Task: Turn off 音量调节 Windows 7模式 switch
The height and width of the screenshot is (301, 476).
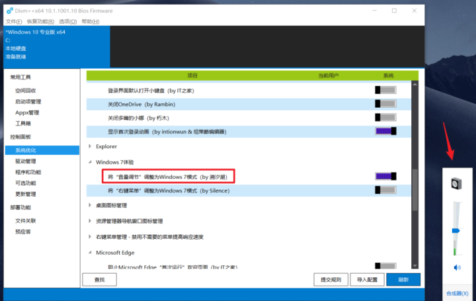Action: (x=385, y=176)
